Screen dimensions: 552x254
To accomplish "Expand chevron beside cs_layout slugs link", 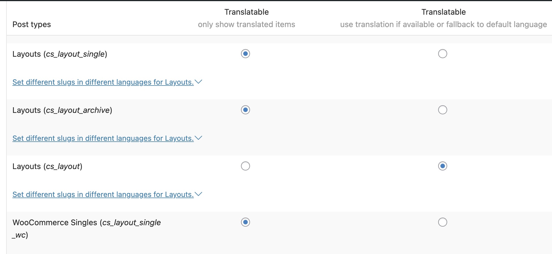I will 199,194.
